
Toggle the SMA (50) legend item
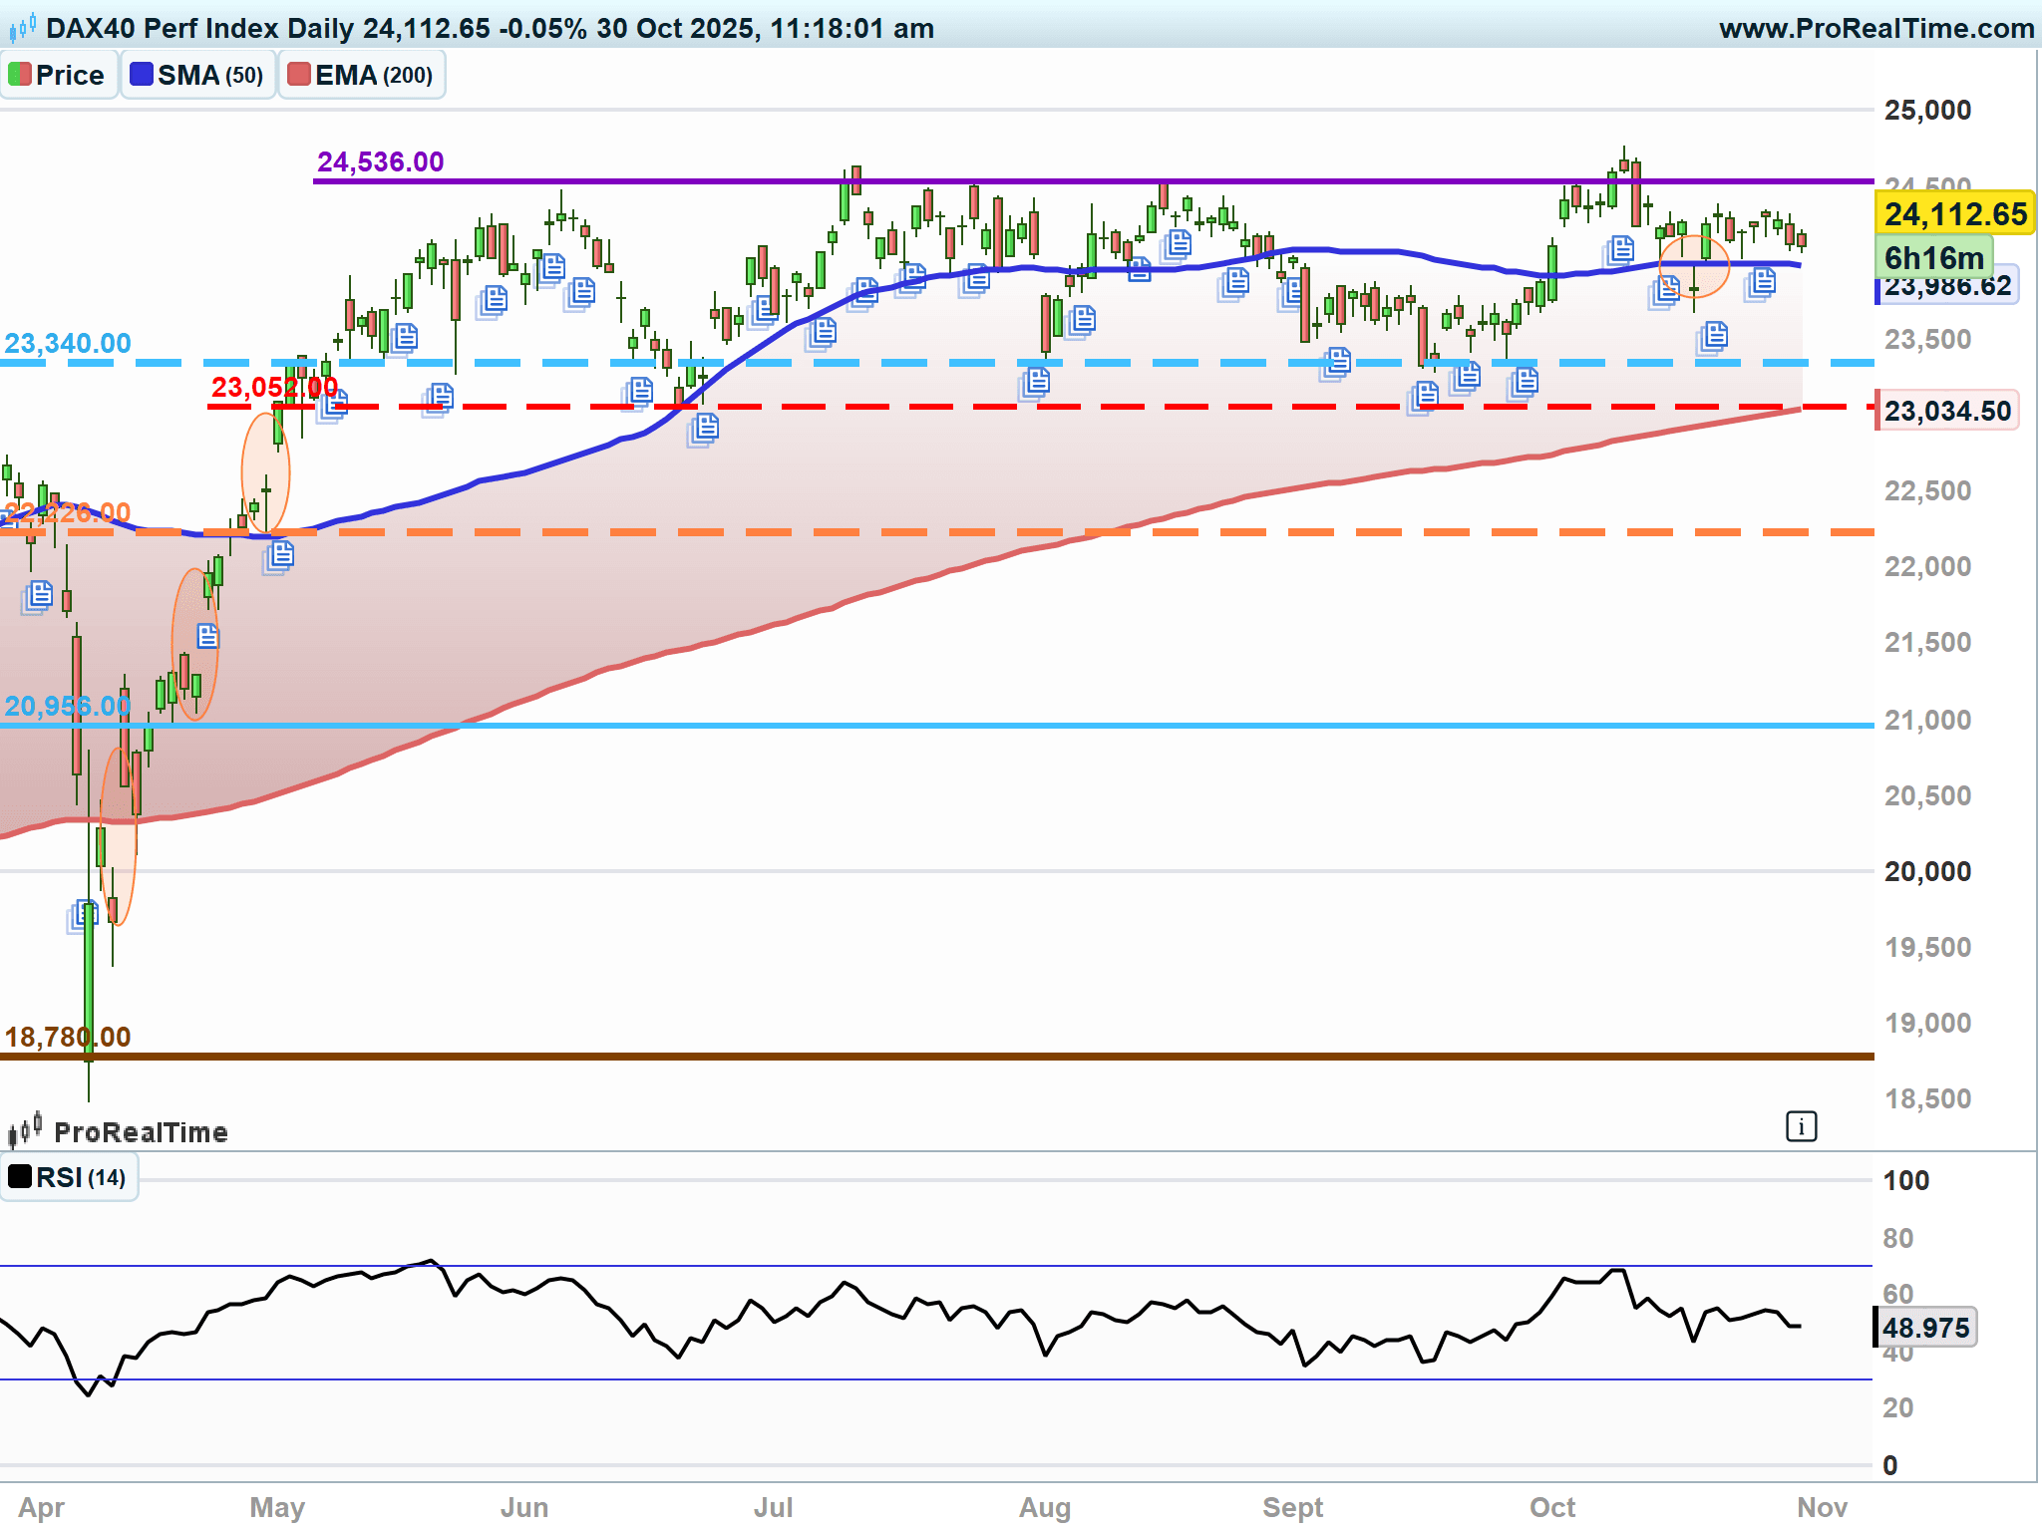click(197, 75)
